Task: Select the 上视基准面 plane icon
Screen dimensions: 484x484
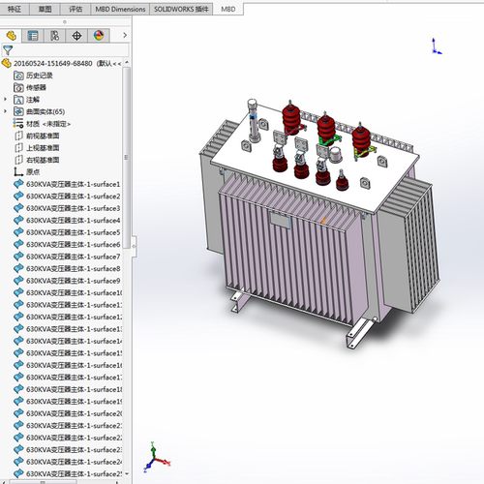Action: (18, 148)
